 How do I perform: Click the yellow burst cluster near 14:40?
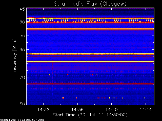(x=111, y=98)
